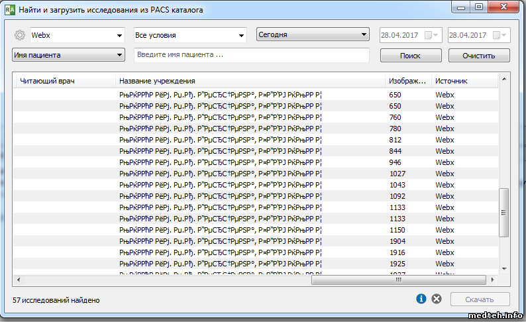Image resolution: width=526 pixels, height=322 pixels.
Task: Expand the 'Имя пациента' search field dropdown
Action: point(69,55)
